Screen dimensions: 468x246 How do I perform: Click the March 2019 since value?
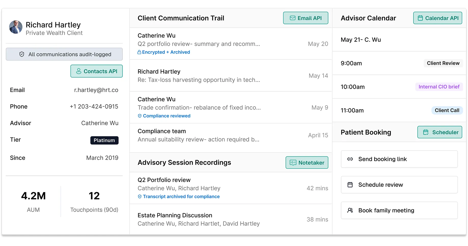pos(102,158)
